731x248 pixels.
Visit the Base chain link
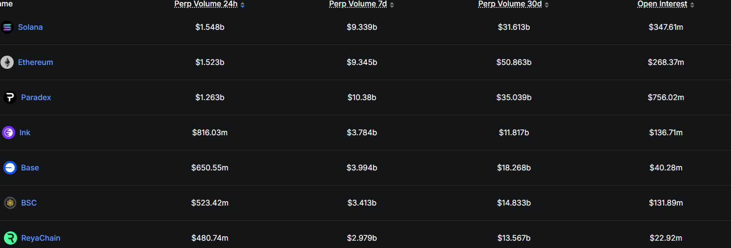tap(30, 168)
